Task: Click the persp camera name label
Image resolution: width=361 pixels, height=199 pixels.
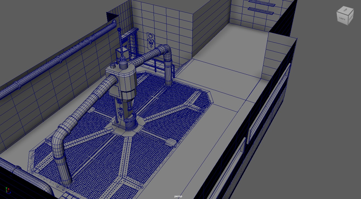Action: 178,196
